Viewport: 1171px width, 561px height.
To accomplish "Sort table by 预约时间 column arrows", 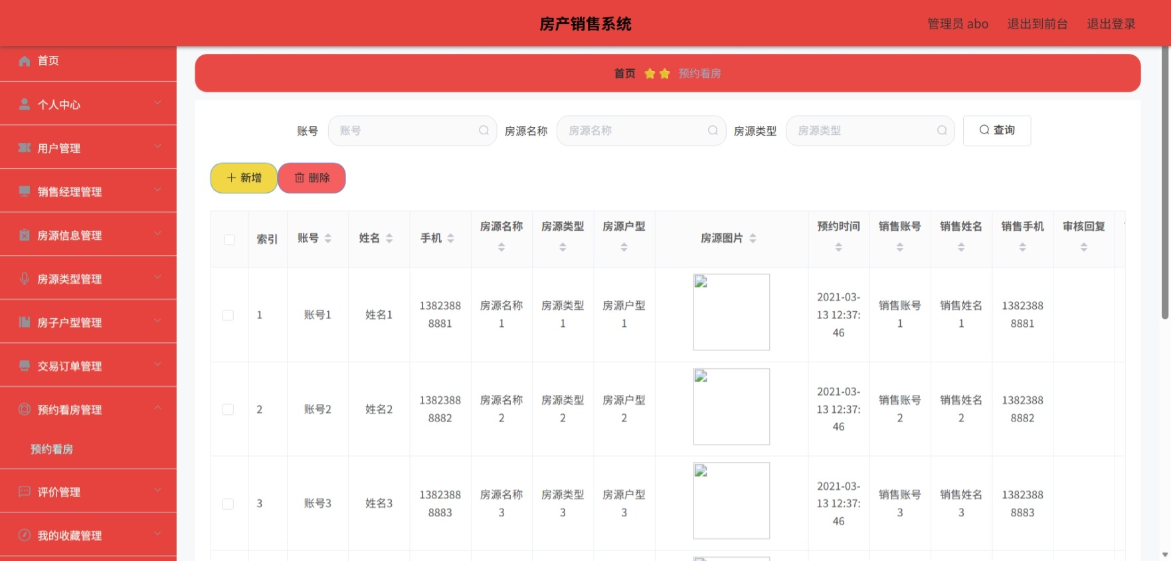I will [839, 247].
